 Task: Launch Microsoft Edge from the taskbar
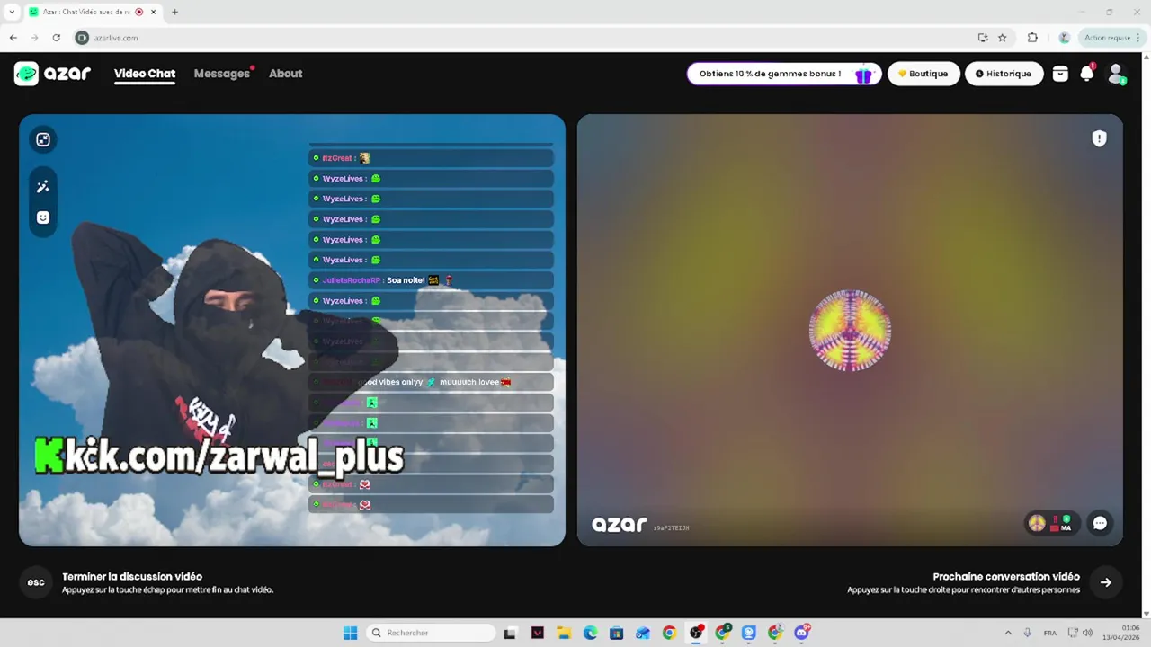click(x=590, y=633)
